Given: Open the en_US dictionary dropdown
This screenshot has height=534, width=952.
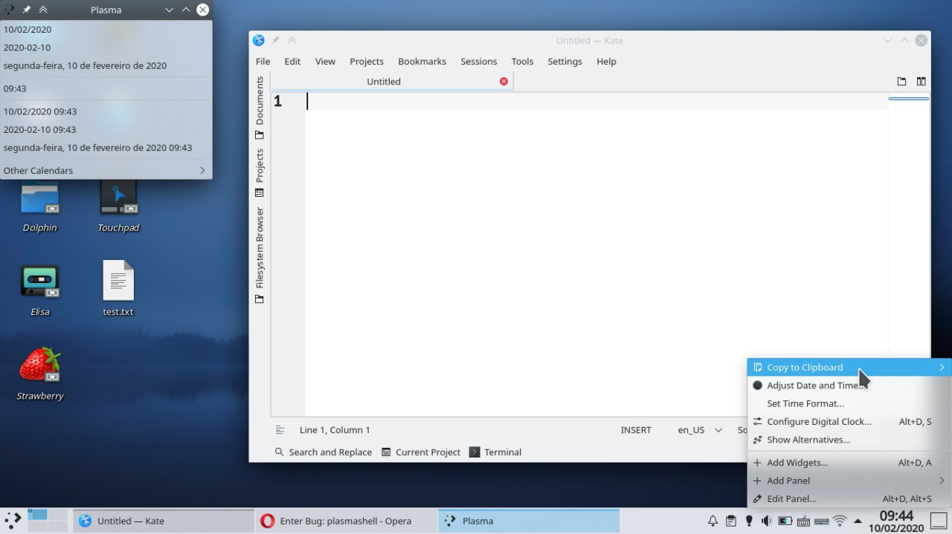Looking at the screenshot, I should coord(700,430).
